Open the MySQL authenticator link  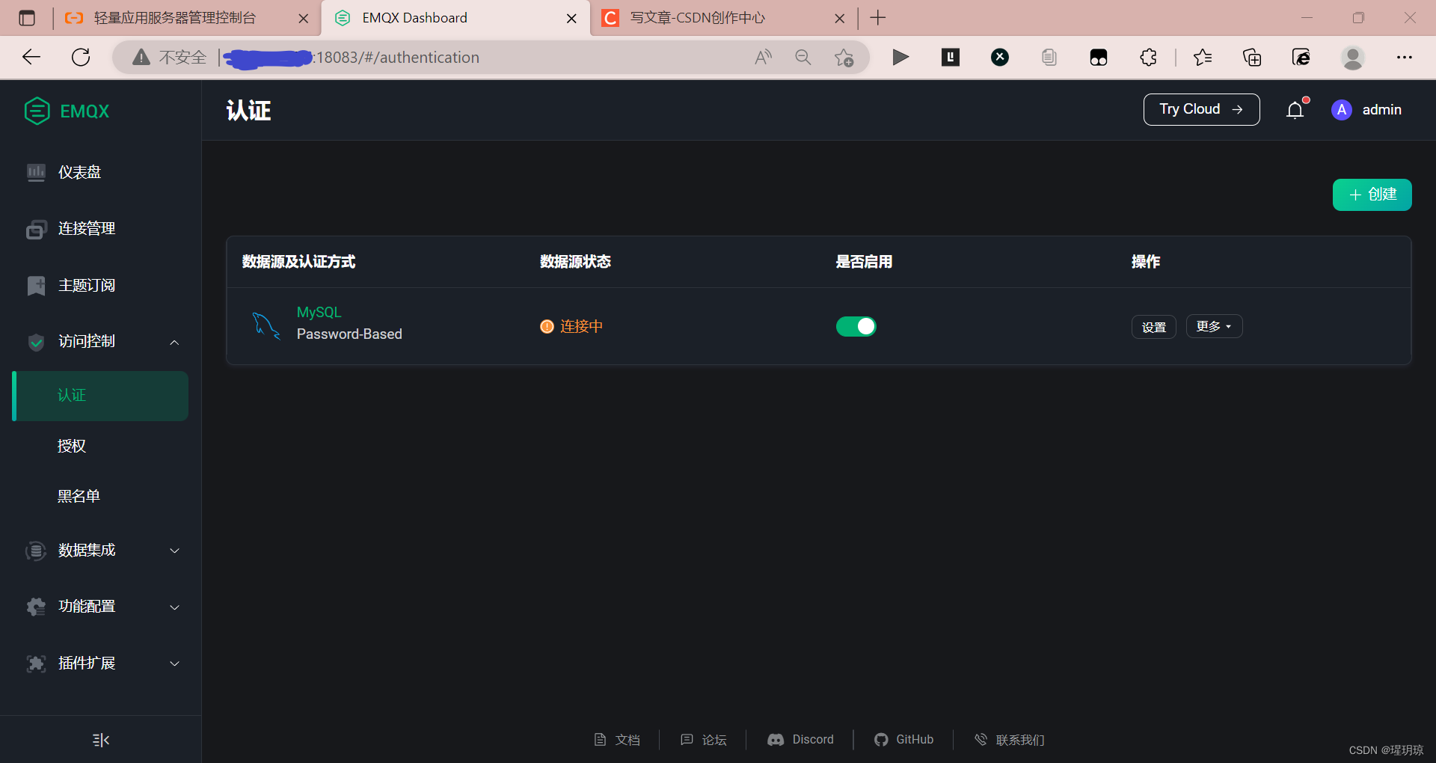coord(319,312)
